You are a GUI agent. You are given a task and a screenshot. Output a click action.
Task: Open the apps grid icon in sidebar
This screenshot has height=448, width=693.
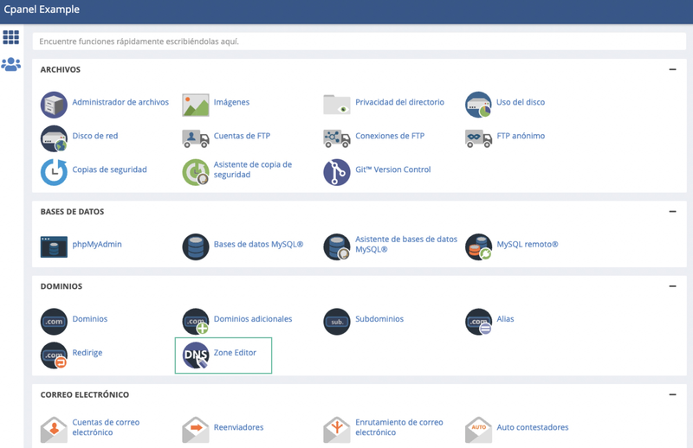coord(11,37)
